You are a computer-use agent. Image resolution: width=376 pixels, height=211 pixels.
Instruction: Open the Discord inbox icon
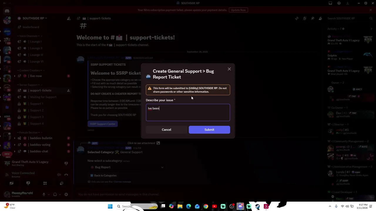[x=330, y=3]
